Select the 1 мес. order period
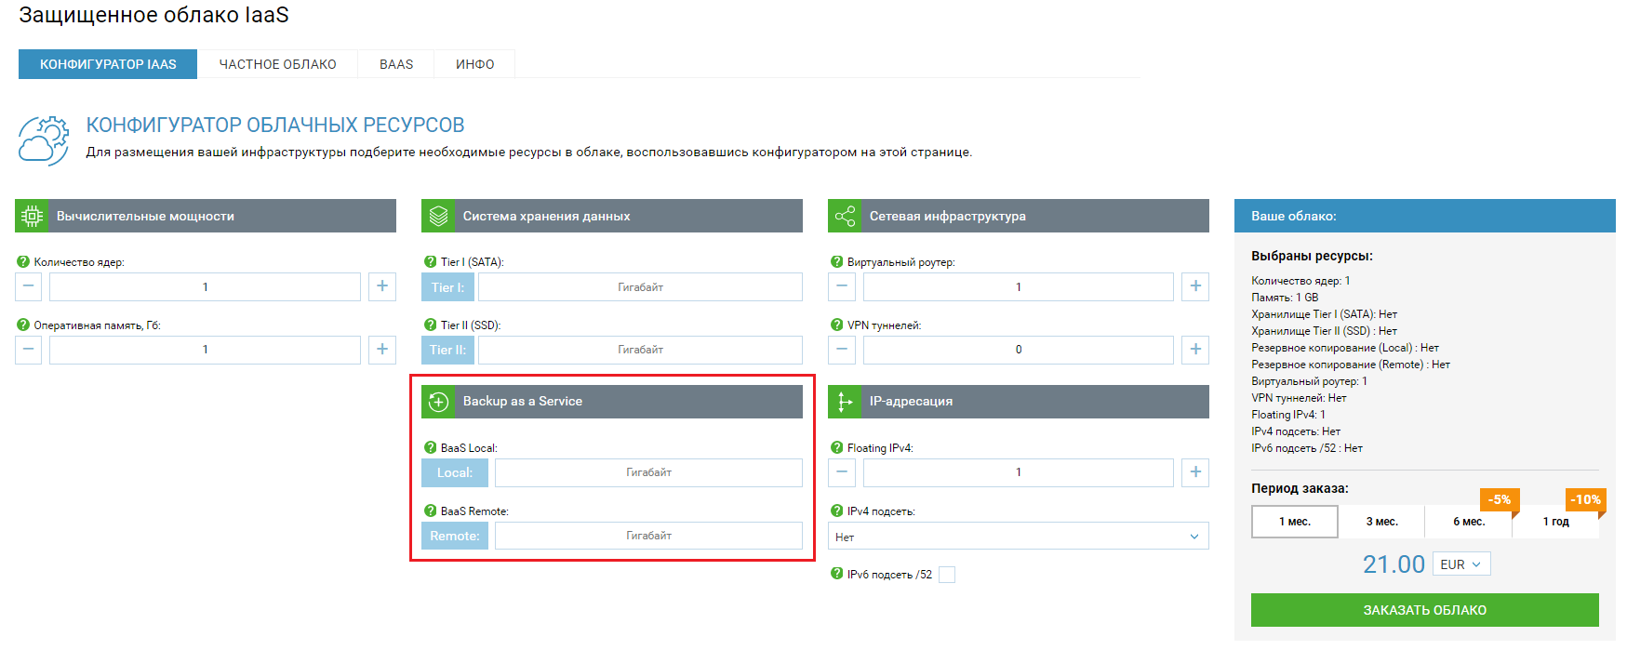The height and width of the screenshot is (650, 1627). click(1294, 522)
